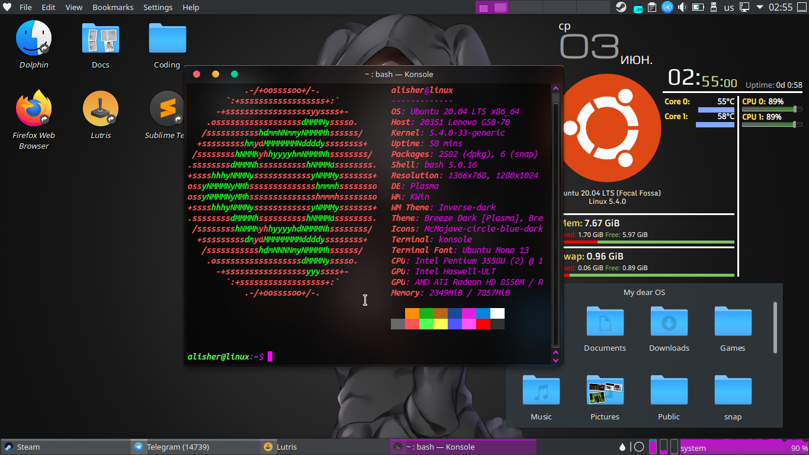Click the water drop icon in bottom panel
The height and width of the screenshot is (455, 809).
pos(622,447)
